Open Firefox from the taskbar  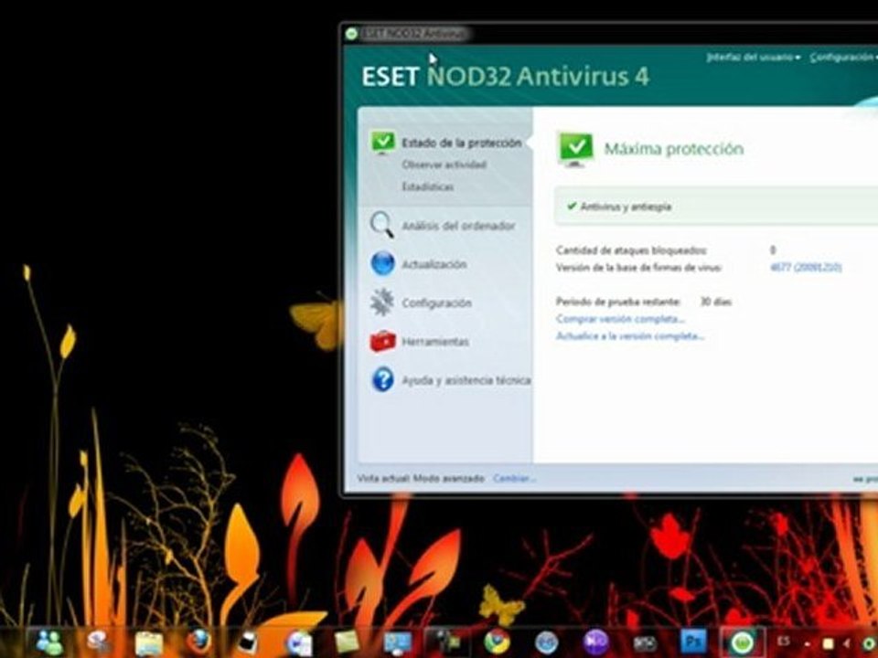tap(198, 642)
